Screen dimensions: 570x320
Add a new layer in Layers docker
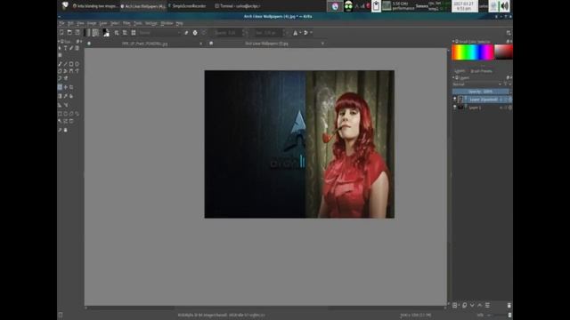pos(455,306)
